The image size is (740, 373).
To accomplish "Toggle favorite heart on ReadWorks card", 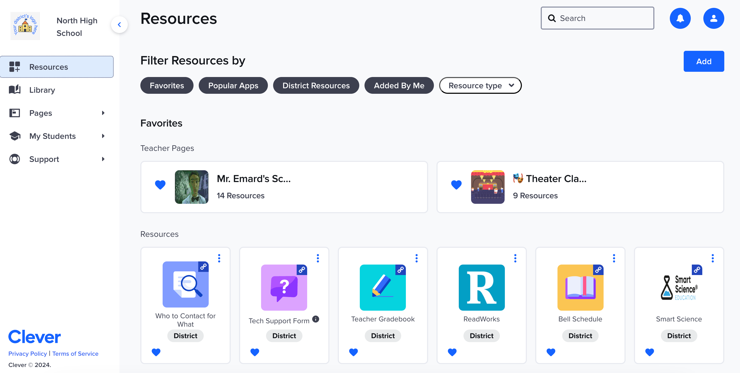I will point(452,352).
